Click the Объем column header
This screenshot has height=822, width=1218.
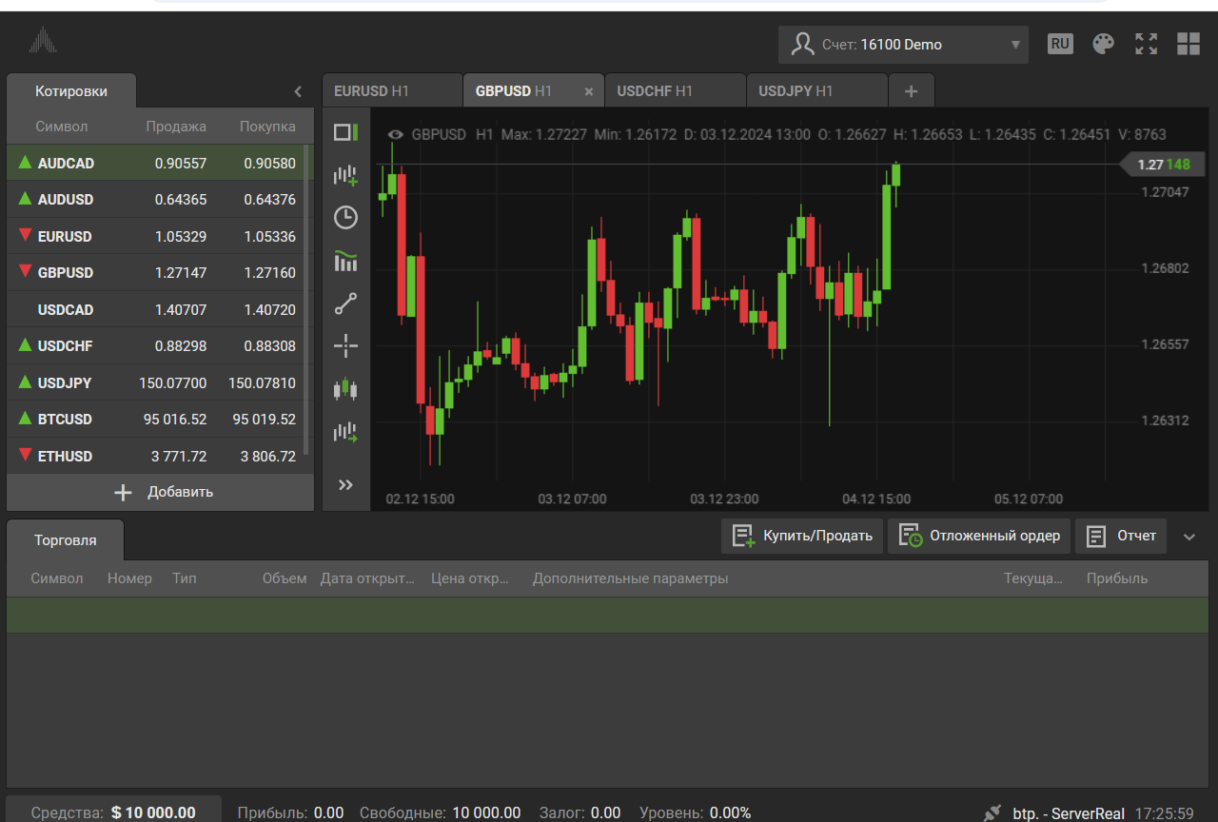(285, 578)
